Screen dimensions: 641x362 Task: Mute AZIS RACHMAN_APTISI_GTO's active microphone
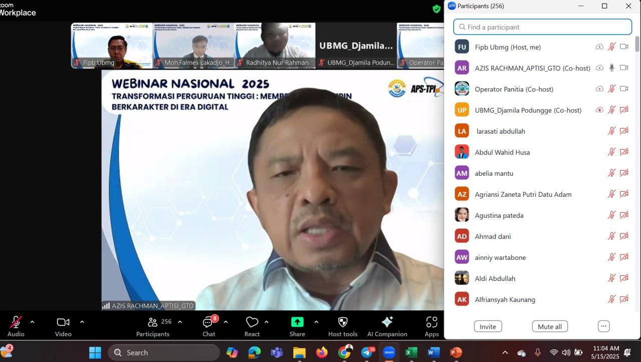coord(611,68)
